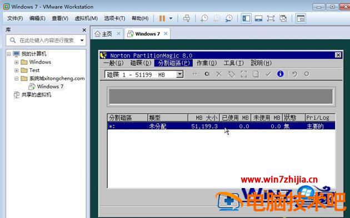Expand the Test folder tree node
Viewport: 350px width, 218px height.
click(16, 70)
